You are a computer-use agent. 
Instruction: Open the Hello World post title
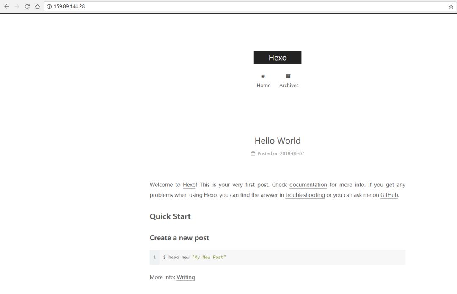click(x=278, y=141)
